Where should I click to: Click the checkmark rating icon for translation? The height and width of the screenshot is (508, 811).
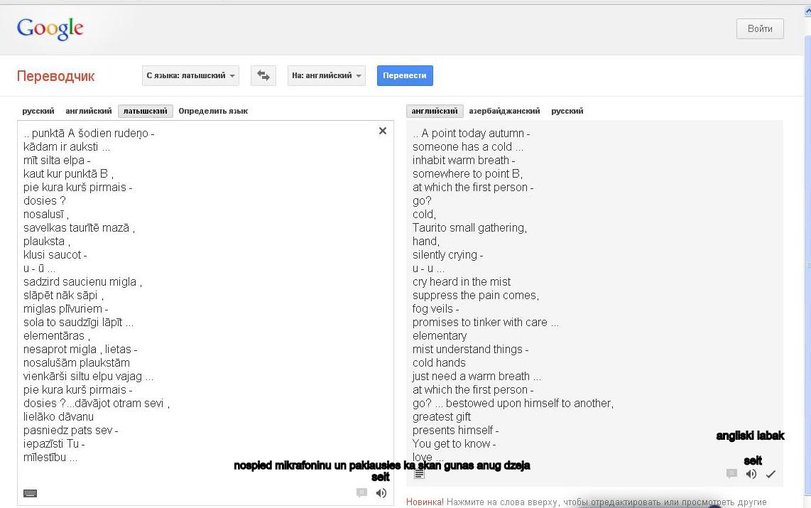point(771,474)
